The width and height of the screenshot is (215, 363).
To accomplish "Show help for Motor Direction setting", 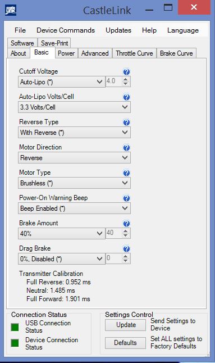I will point(126,147).
